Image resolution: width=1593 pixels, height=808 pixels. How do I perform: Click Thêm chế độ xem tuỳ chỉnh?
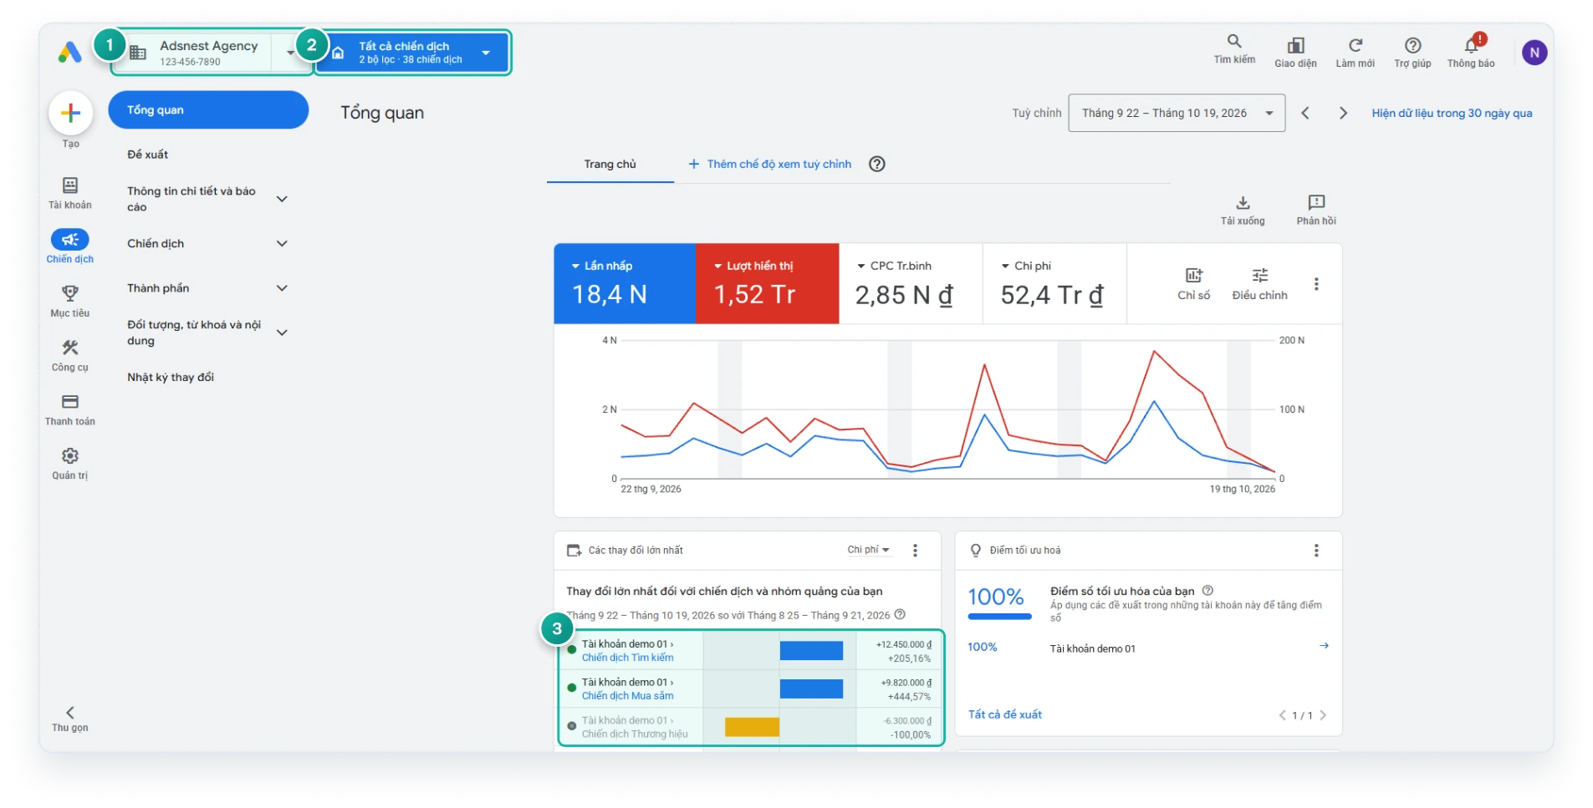coord(770,165)
